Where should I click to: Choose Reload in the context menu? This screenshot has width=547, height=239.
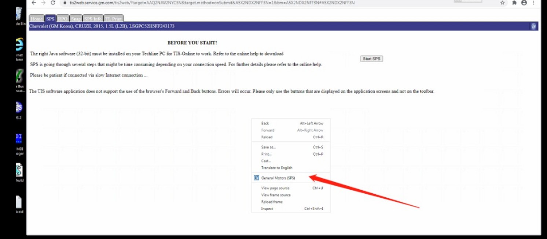(291, 137)
